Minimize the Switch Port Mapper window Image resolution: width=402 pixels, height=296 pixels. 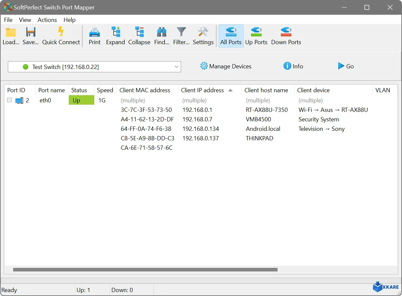click(x=344, y=7)
